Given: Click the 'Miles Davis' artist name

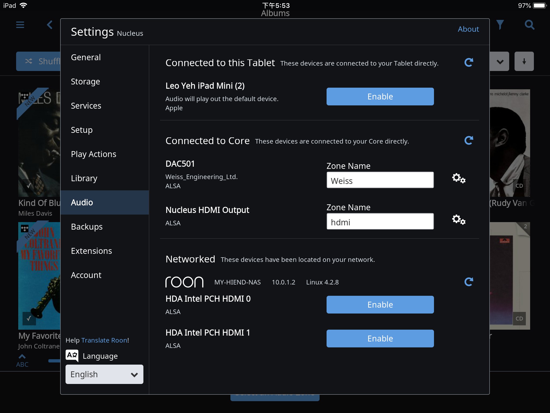Looking at the screenshot, I should 35,213.
